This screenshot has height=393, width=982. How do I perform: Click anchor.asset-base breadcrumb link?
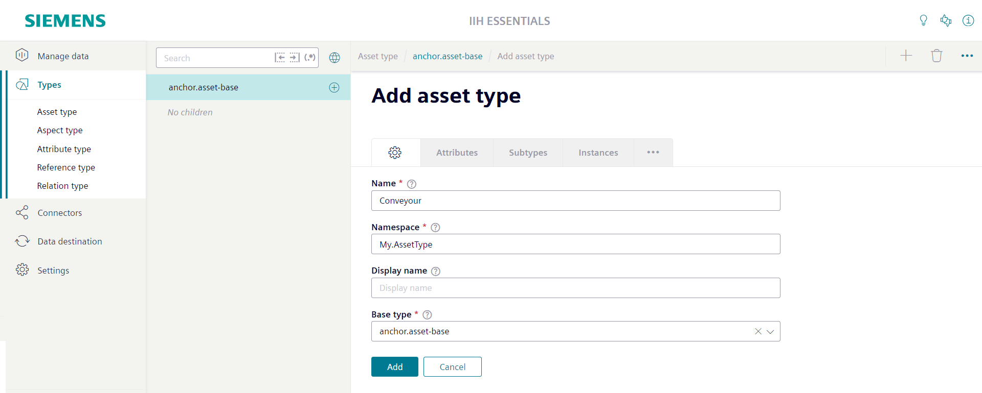point(448,56)
